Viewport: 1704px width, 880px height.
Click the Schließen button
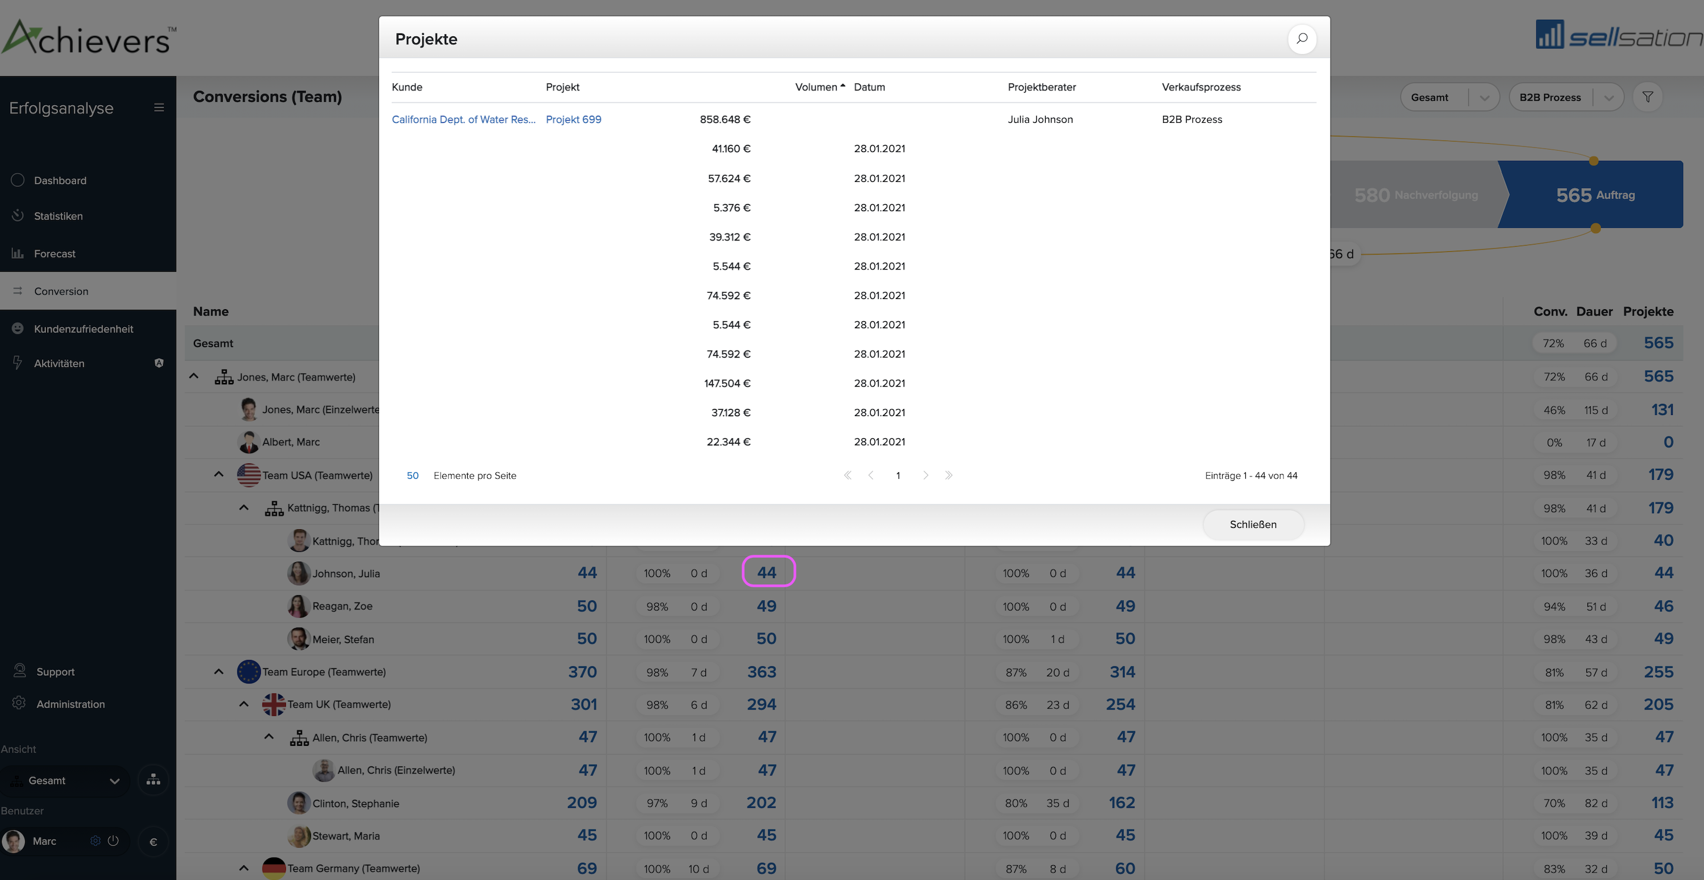click(x=1253, y=524)
